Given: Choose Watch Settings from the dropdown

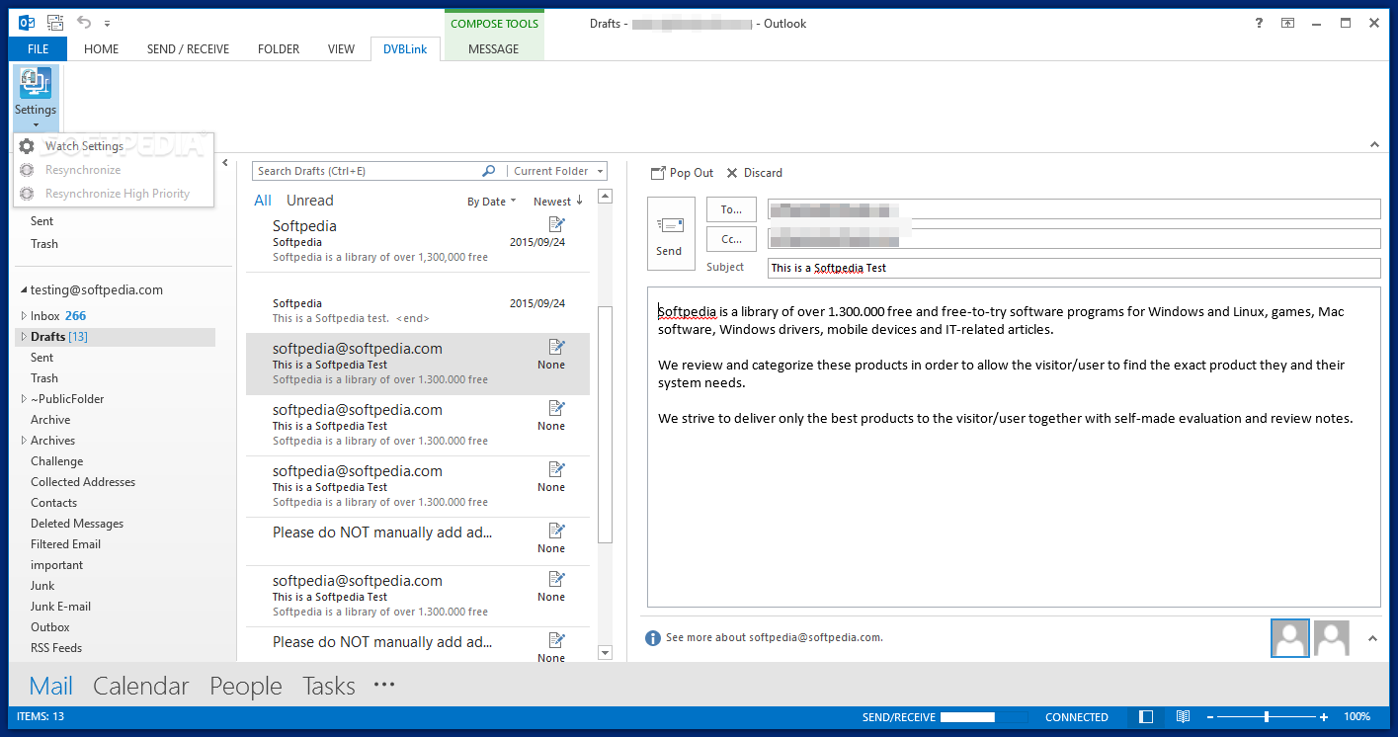Looking at the screenshot, I should [x=84, y=146].
